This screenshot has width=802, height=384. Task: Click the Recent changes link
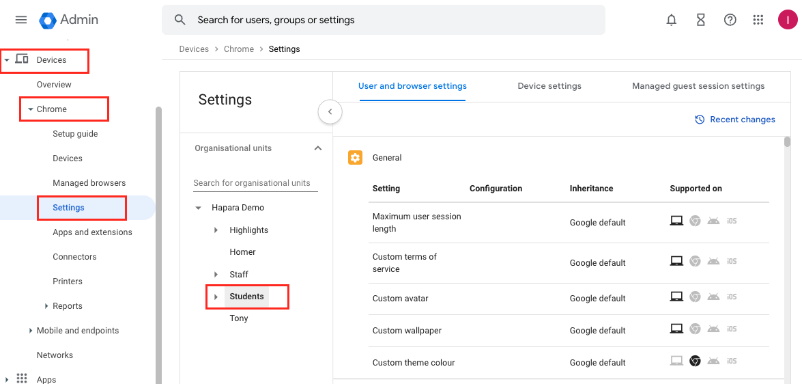(x=743, y=120)
